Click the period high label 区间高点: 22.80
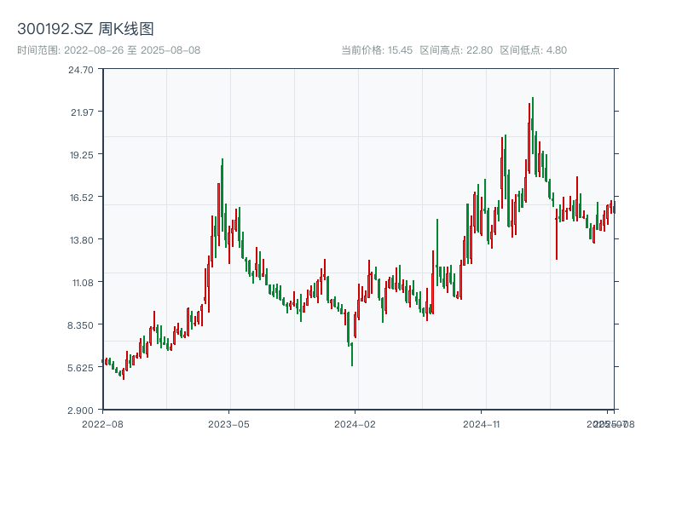Viewport: 682px width, 511px height. point(456,50)
